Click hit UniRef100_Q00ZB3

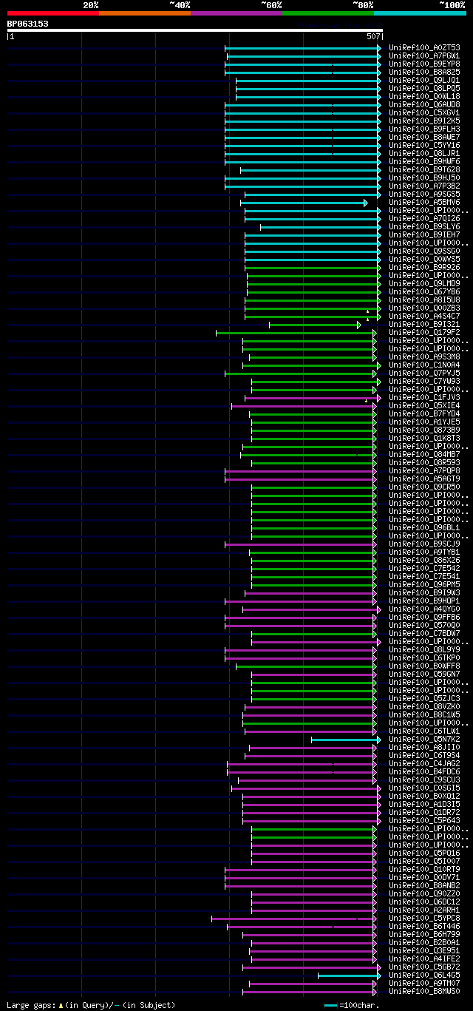pos(424,308)
